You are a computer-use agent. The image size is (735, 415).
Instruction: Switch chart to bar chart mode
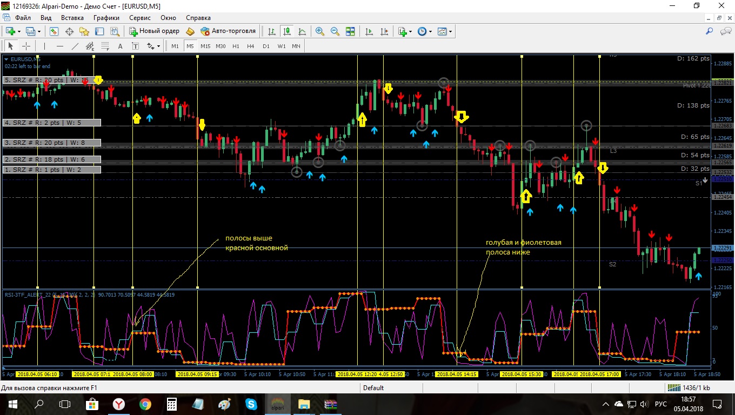click(271, 31)
